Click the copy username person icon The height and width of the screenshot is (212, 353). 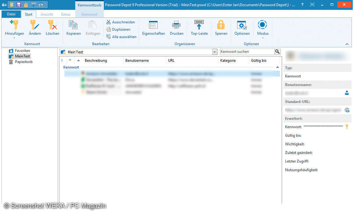(347, 93)
